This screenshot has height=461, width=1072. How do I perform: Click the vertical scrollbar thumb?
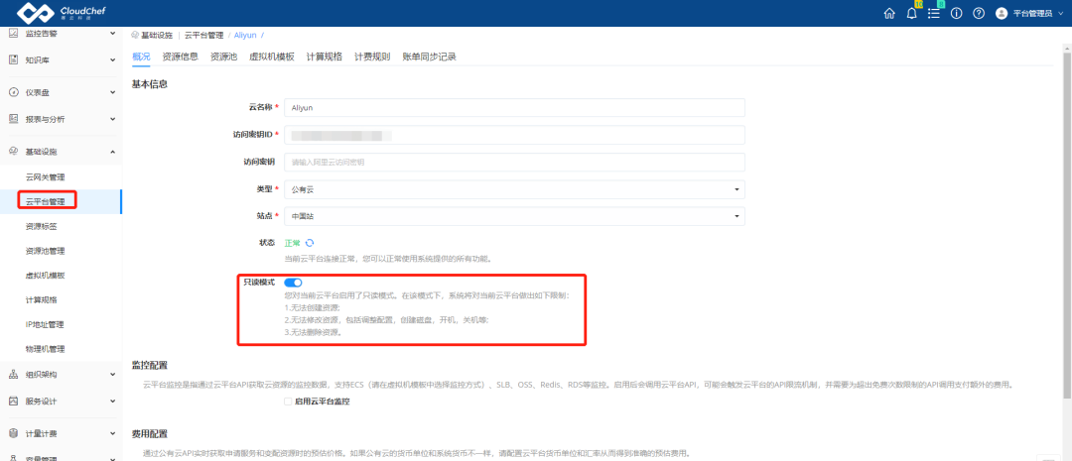click(1068, 225)
